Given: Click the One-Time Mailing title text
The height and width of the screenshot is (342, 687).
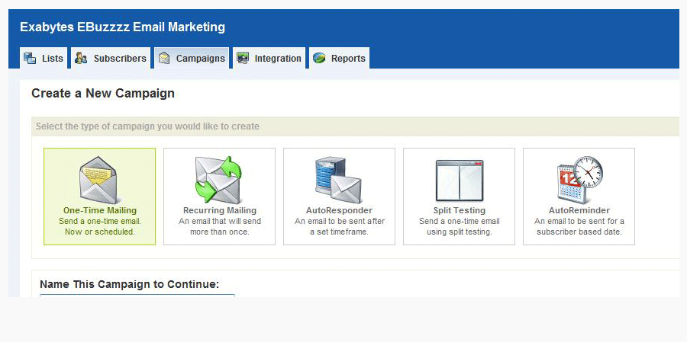Looking at the screenshot, I should 99,210.
